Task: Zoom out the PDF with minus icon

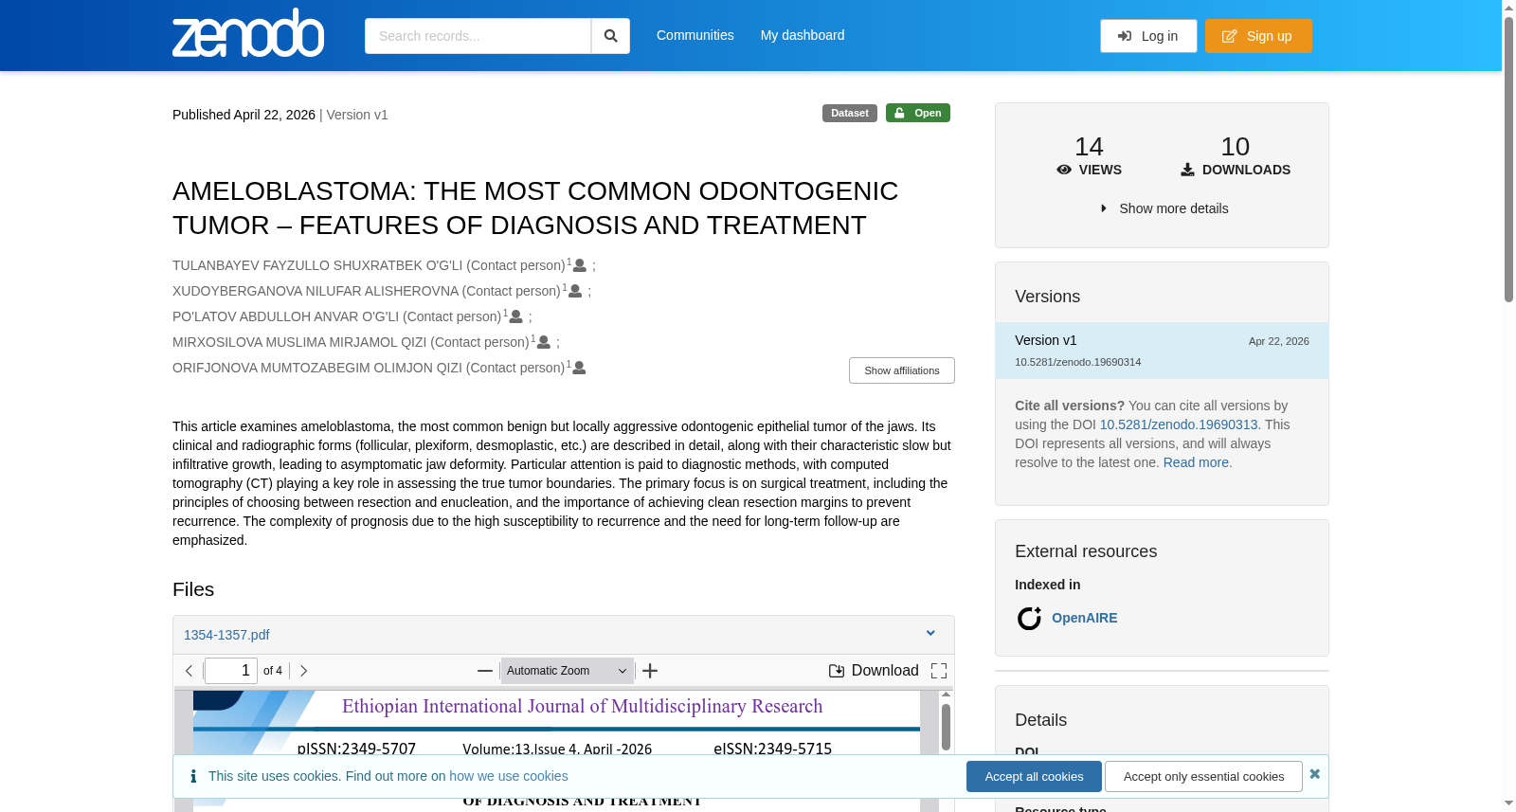Action: [485, 671]
